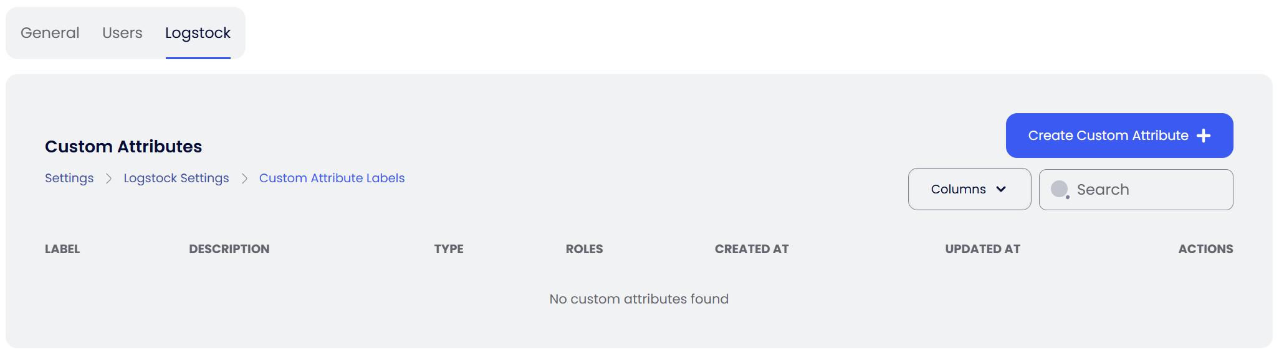Screen dimensions: 1279x357
Task: Sort by the TYPE column header
Action: point(449,249)
